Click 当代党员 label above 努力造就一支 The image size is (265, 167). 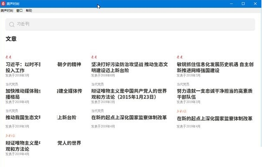point(183,84)
